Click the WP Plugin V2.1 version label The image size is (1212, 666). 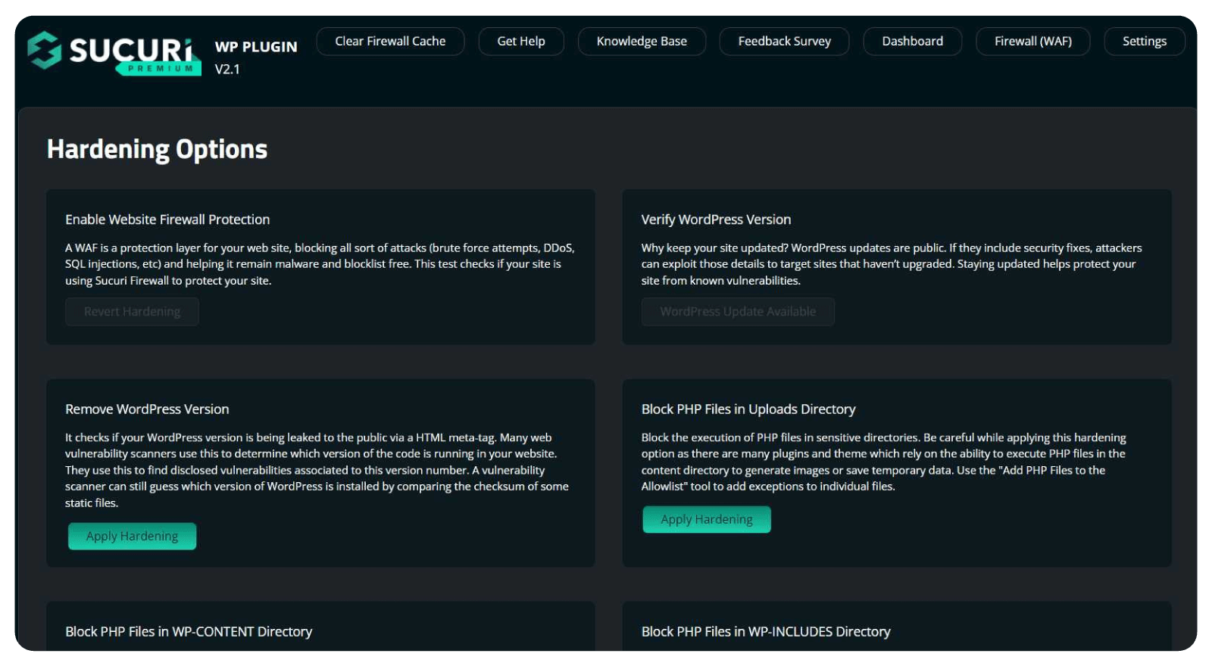click(x=255, y=58)
